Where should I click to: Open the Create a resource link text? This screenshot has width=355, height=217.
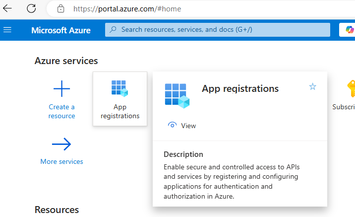point(61,111)
